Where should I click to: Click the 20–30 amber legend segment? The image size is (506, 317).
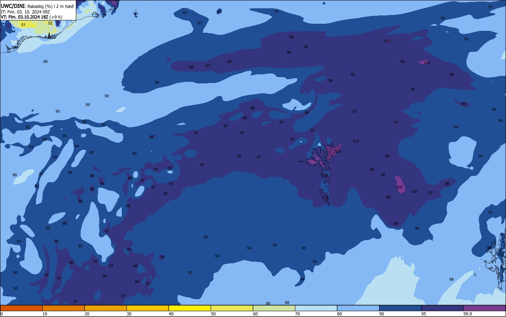[106, 308]
